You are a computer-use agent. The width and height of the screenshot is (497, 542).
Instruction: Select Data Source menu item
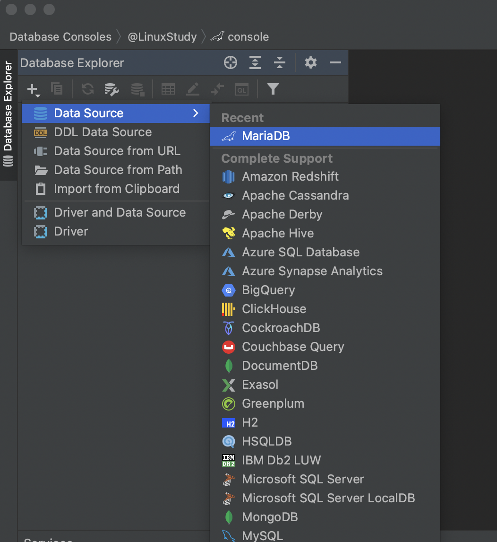(116, 114)
